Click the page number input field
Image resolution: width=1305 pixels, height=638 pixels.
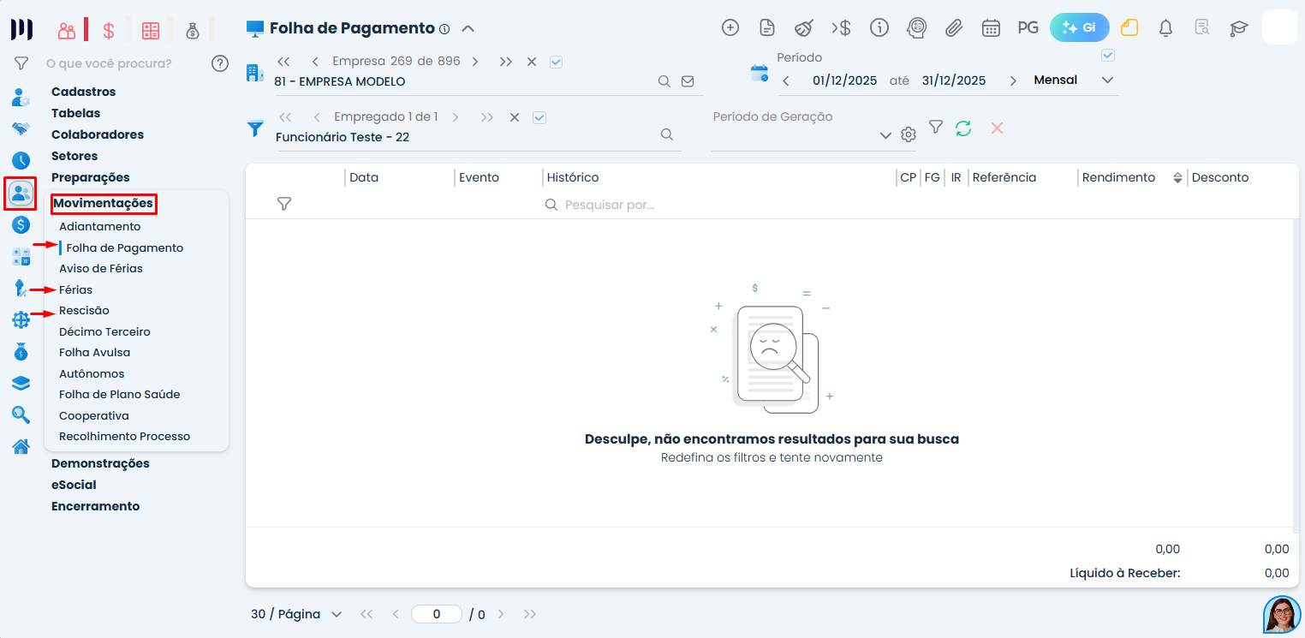[437, 614]
